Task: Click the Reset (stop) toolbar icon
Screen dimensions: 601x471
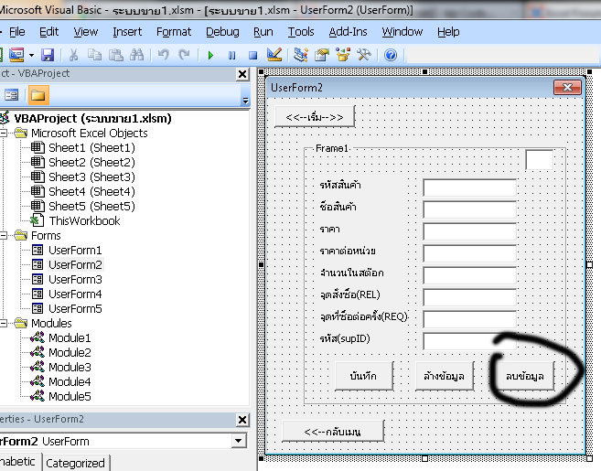Action: click(x=252, y=55)
